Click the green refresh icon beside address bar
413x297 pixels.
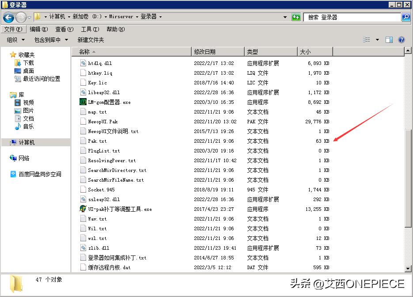click(295, 17)
